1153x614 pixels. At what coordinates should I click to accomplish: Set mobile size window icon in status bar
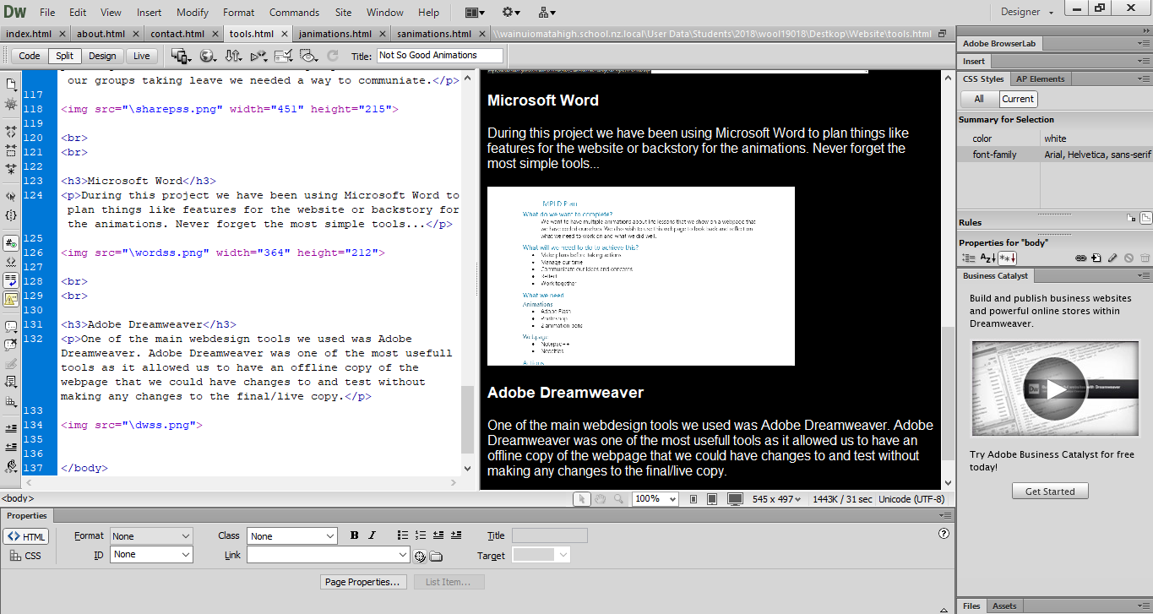point(693,499)
